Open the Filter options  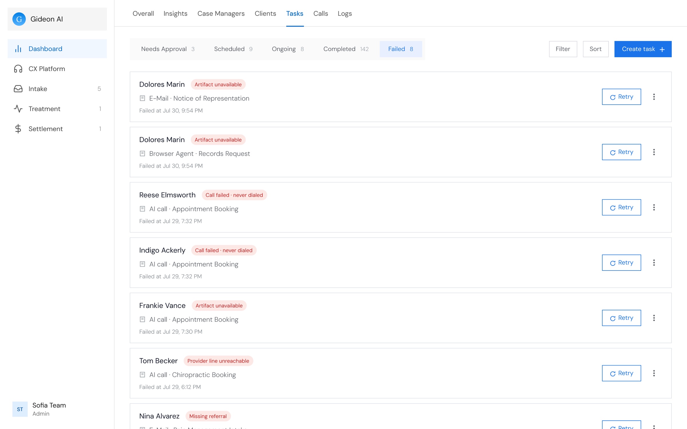(x=563, y=49)
